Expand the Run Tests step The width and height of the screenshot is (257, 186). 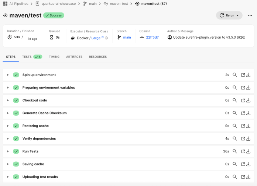click(8, 151)
